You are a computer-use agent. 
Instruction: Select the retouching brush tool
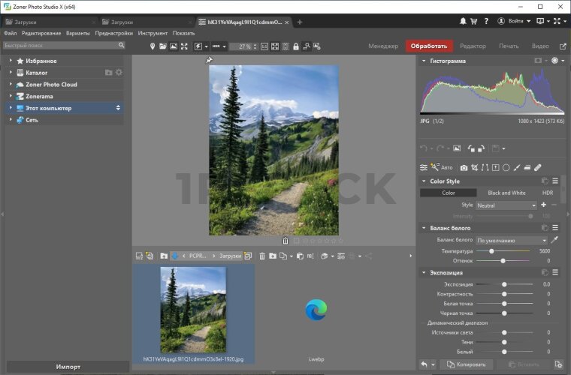tap(538, 167)
